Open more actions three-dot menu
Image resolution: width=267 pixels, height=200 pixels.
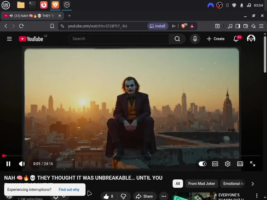coord(164,196)
